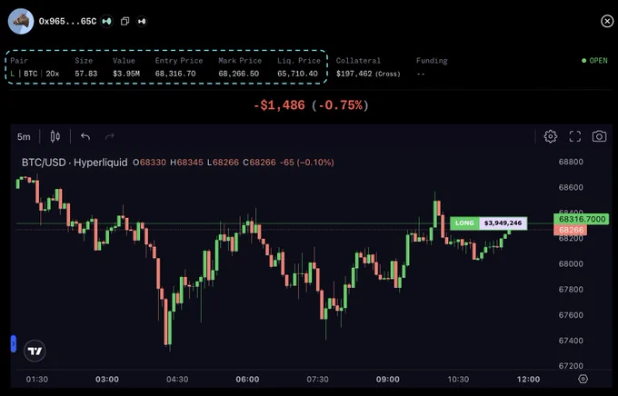Screen dimensions: 618x396
Task: Click the 12:00 time axis label
Action: tap(528, 379)
